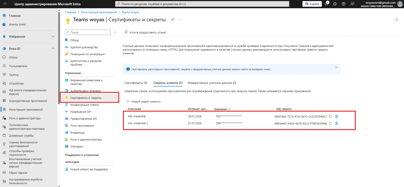Open the Teams woyax breadcrumb
Screen dimensions: 404x187
pos(131,12)
